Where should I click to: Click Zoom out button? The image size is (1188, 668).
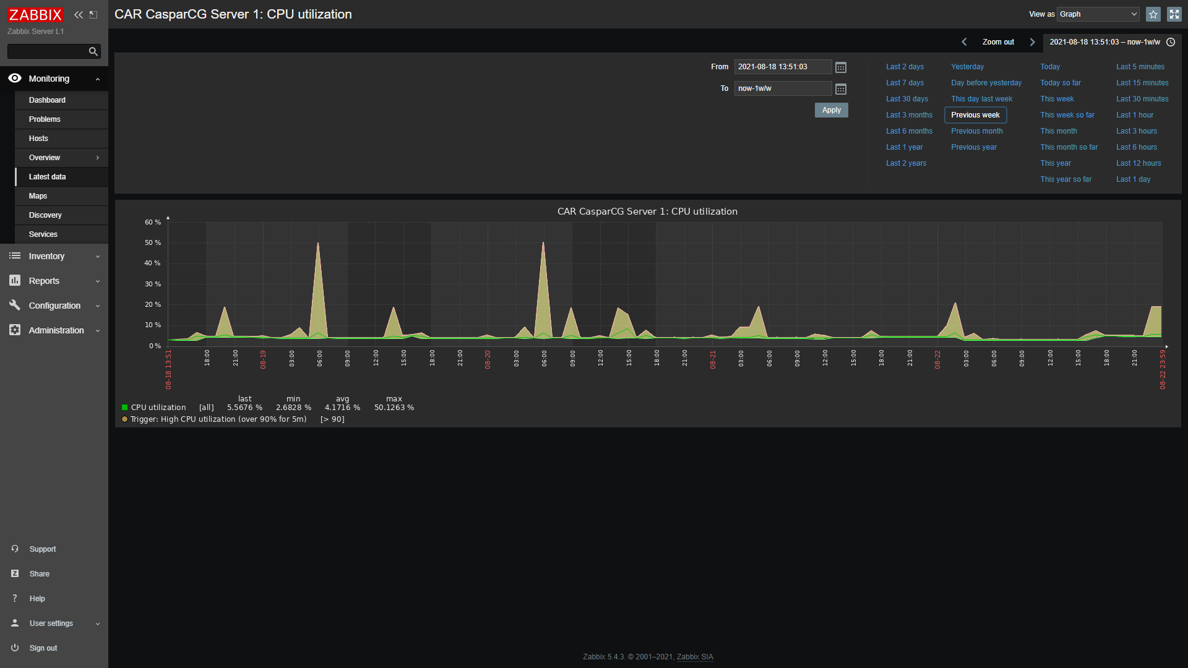click(998, 42)
